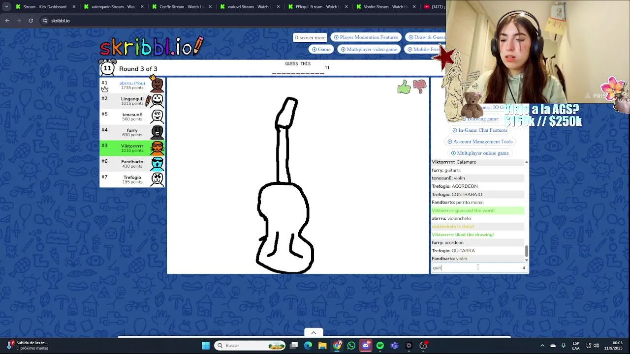Screen dimensions: 630x354
Task: Select player Fandbarto in player list
Action: coord(132,163)
